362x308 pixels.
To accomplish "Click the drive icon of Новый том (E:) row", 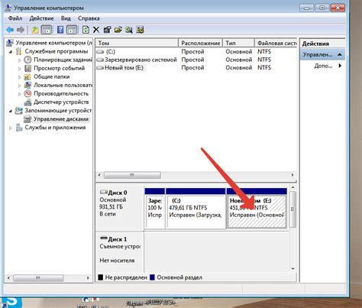I will click(100, 68).
